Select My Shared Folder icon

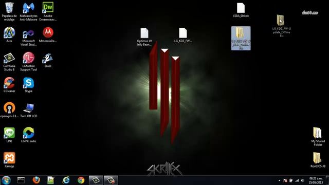coord(318,137)
